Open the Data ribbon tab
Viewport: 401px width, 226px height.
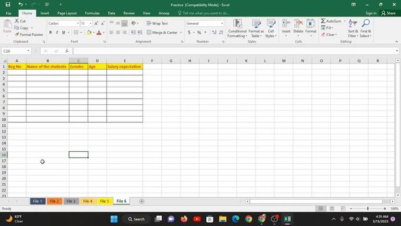pos(112,13)
